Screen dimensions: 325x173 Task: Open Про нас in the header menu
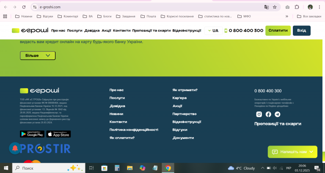(x=58, y=30)
